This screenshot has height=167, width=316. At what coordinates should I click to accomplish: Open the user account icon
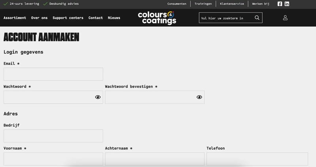click(285, 18)
